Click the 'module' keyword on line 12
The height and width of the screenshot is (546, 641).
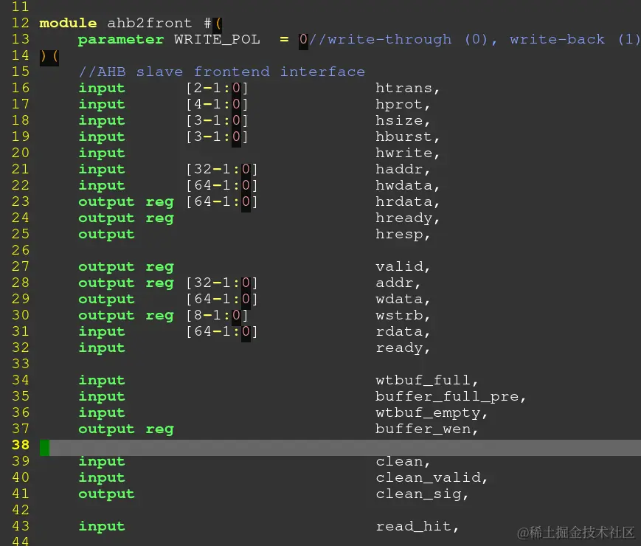coord(69,23)
